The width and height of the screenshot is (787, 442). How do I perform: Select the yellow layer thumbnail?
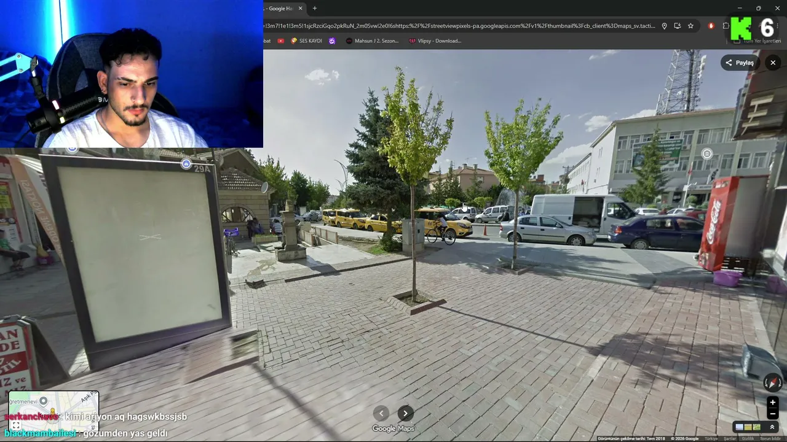pyautogui.click(x=748, y=427)
